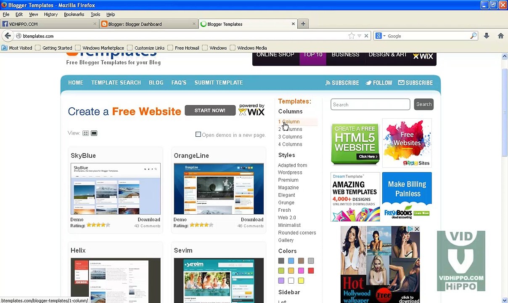508x303 pixels.
Task: Close the Blogger Dashboard tab
Action: click(x=194, y=24)
